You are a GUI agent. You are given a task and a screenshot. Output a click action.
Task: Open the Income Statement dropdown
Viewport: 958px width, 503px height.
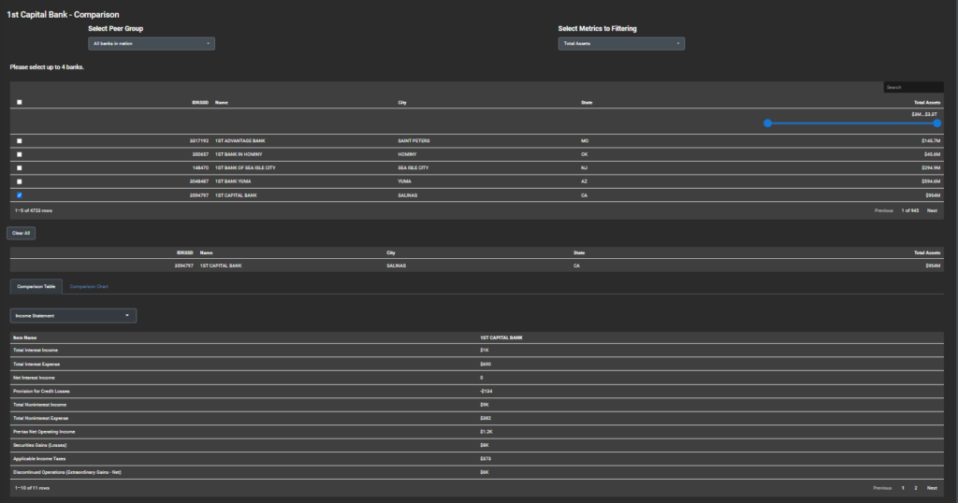tap(73, 316)
